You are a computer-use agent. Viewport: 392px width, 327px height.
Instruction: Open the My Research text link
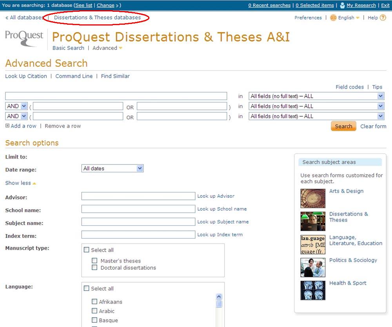click(x=361, y=5)
